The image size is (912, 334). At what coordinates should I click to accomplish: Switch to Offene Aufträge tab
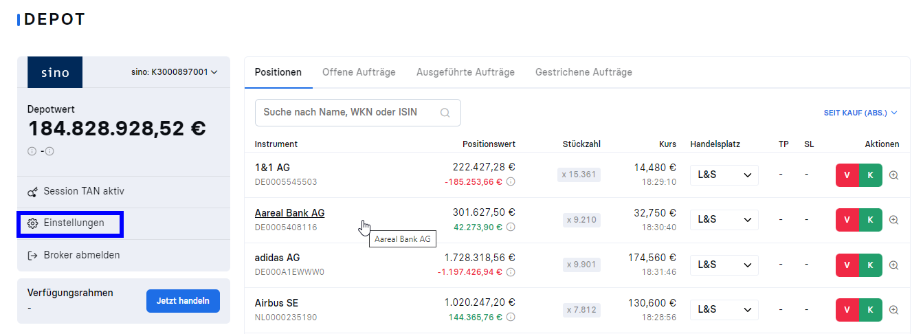pos(359,72)
